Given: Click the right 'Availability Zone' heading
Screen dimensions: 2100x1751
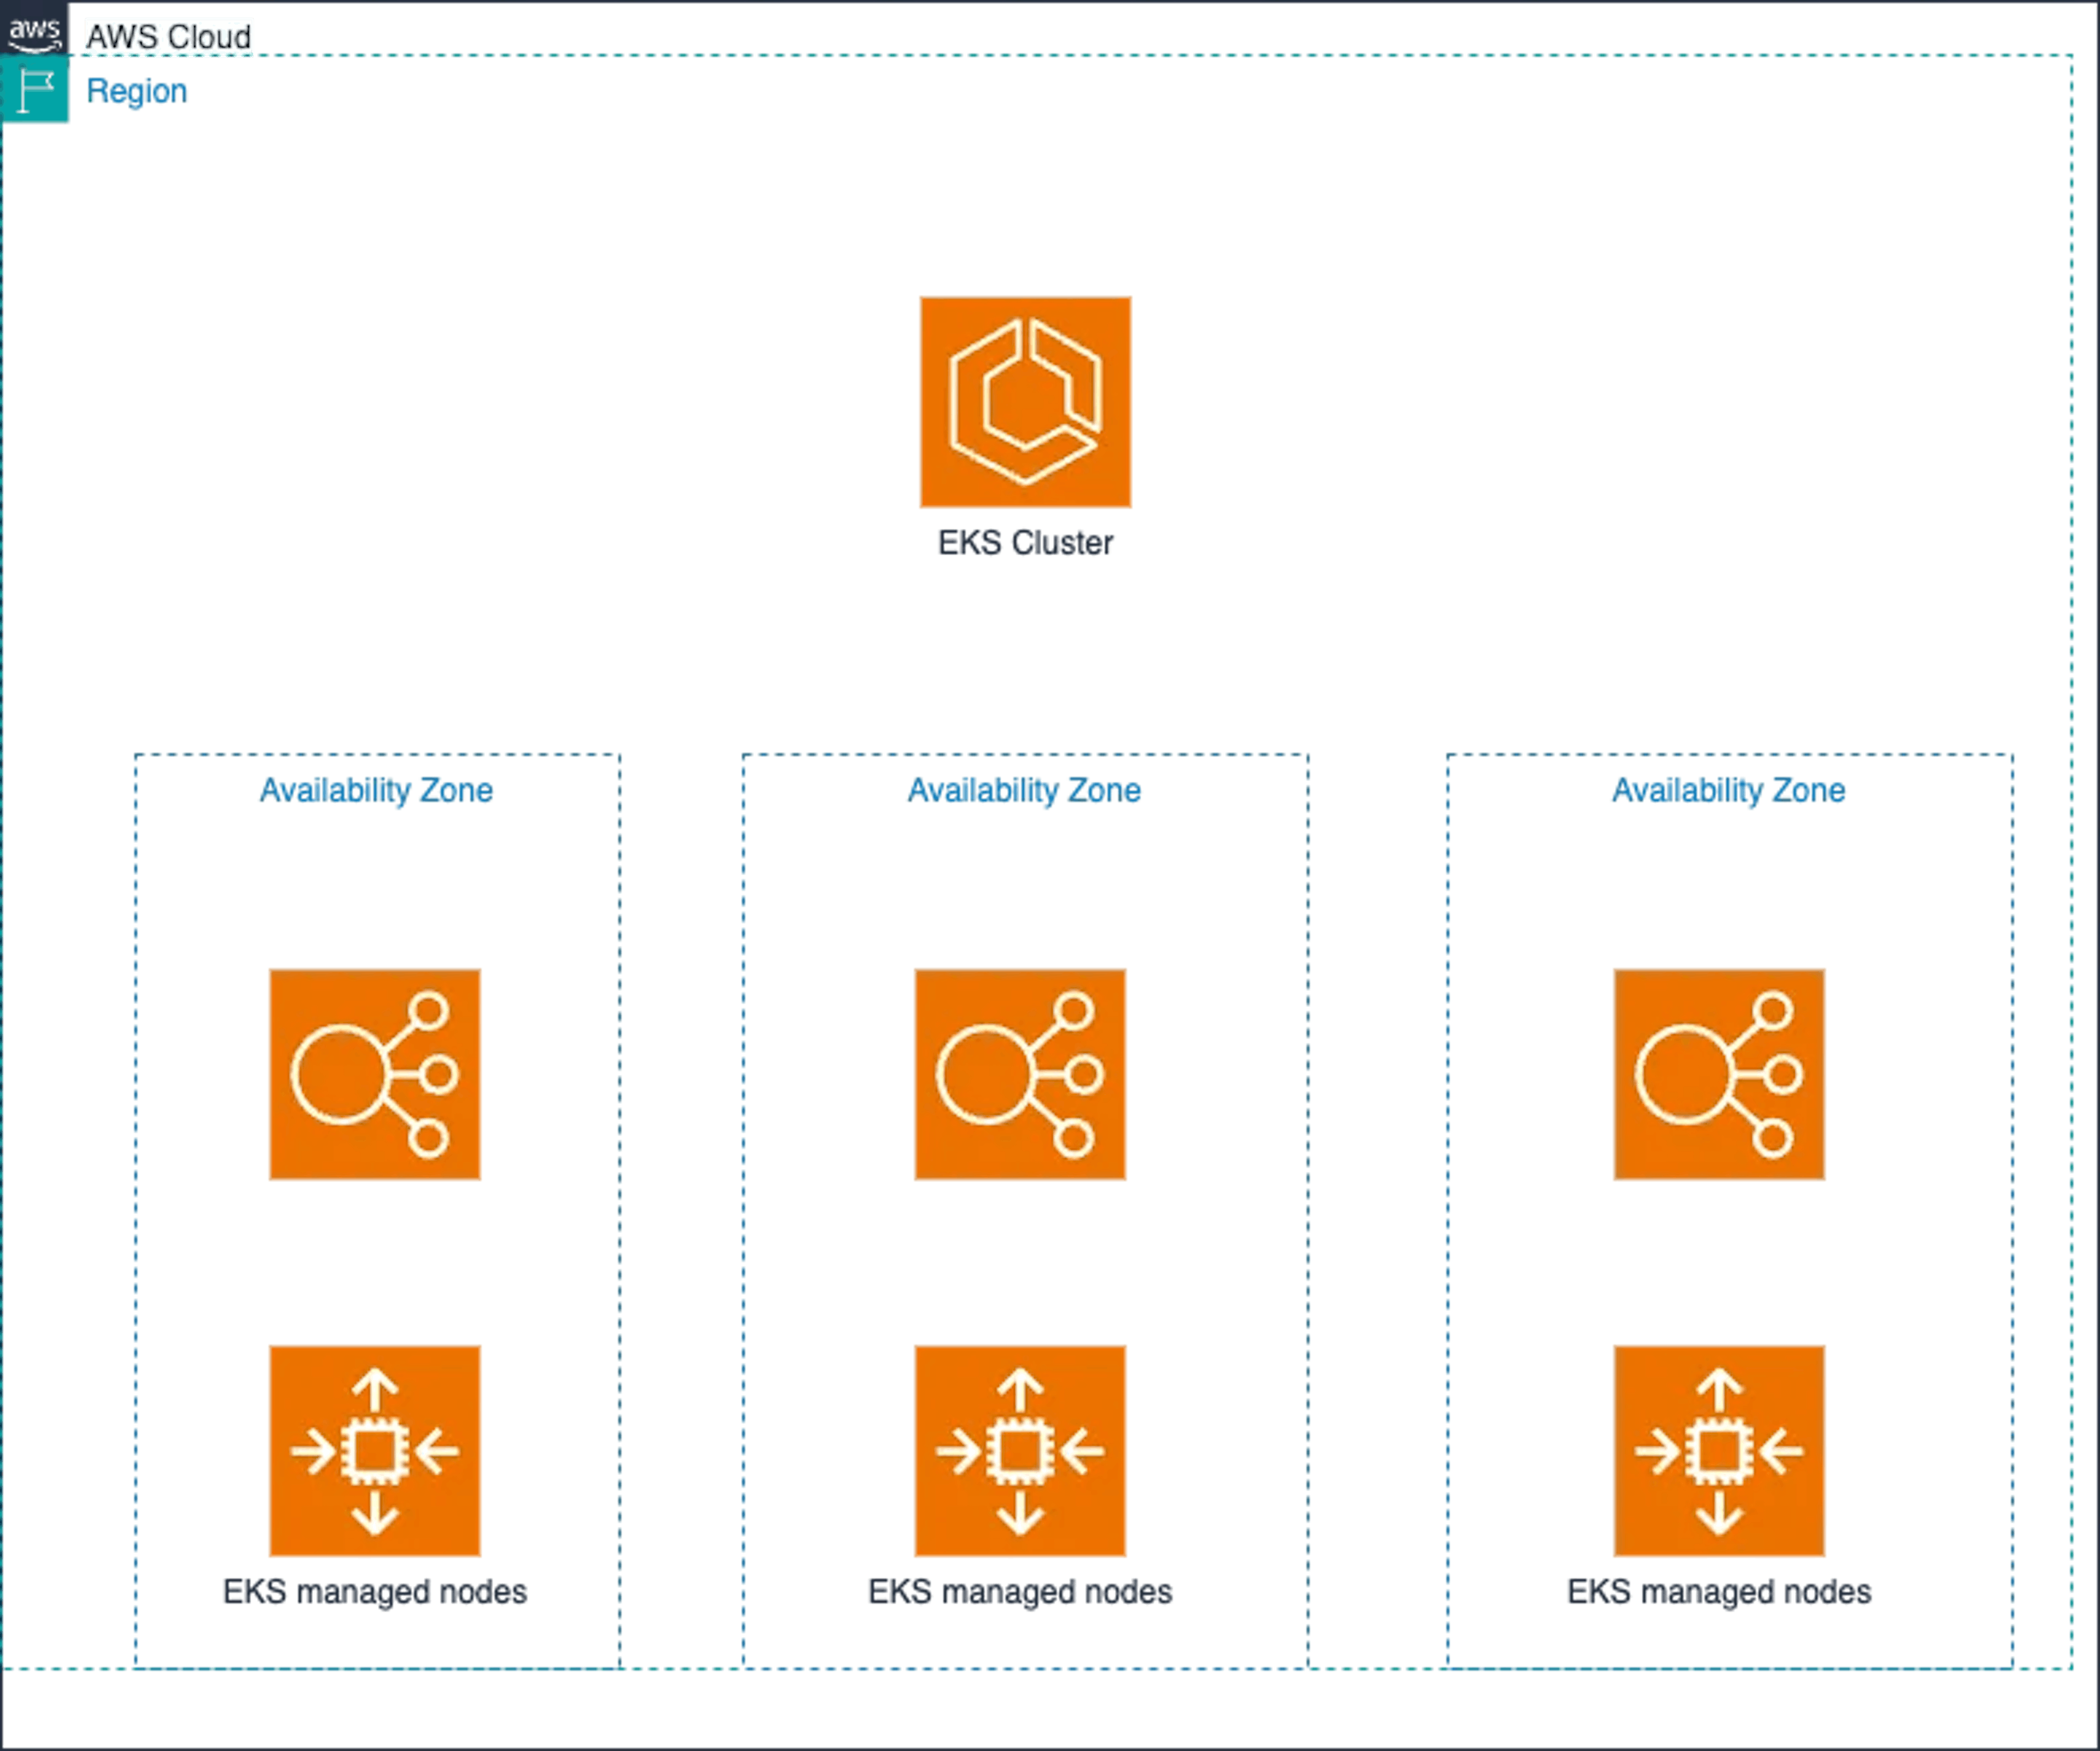Looking at the screenshot, I should click(1728, 791).
